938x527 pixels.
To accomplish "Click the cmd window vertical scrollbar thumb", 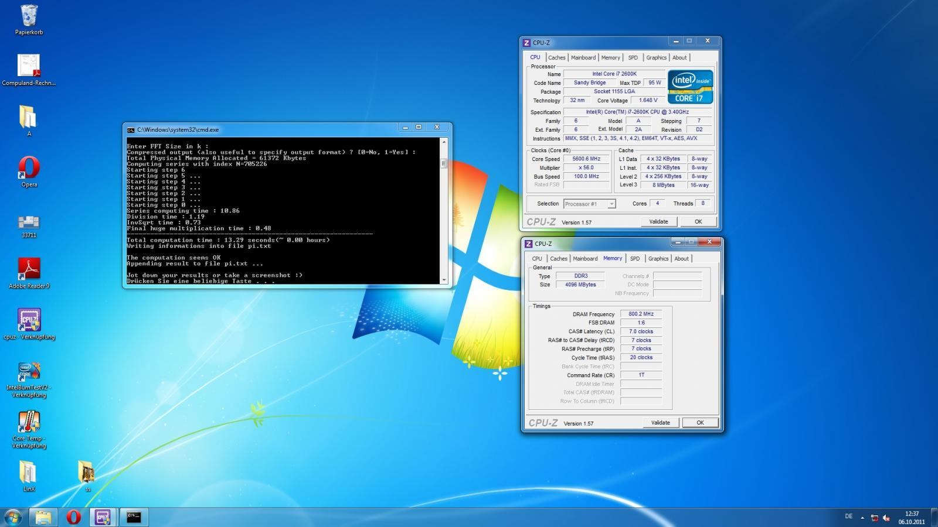I will (x=444, y=163).
